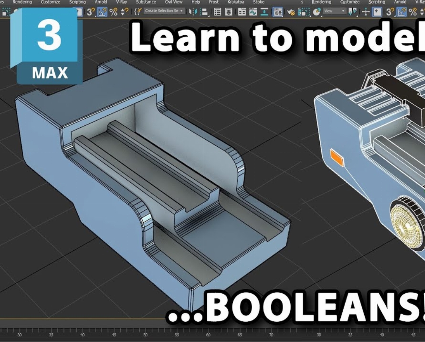Image resolution: width=425 pixels, height=342 pixels.
Task: Click the Schematic View toolbar icon
Action: [265, 12]
